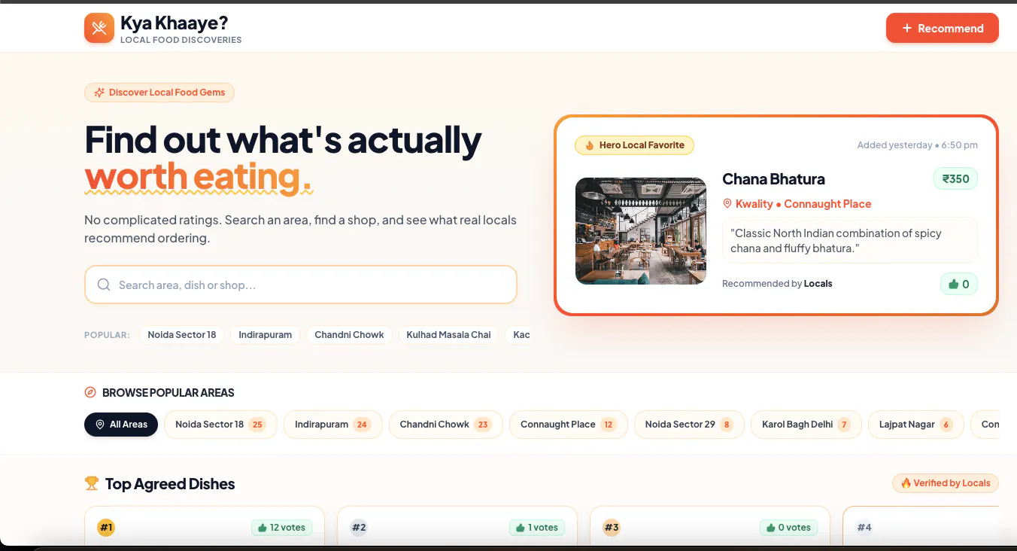
Task: Click the thumbs-up icon on 0 votes
Action: click(x=770, y=528)
